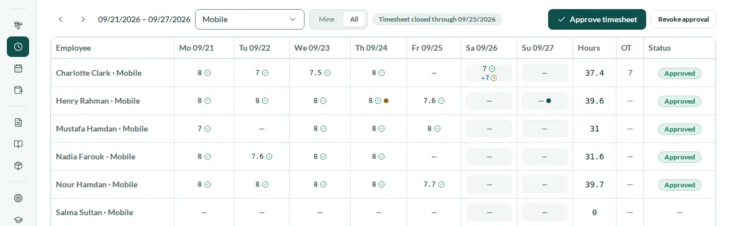730x226 pixels.
Task: Click Nour Hamdan's empty Sunday cell
Action: pyautogui.click(x=545, y=184)
